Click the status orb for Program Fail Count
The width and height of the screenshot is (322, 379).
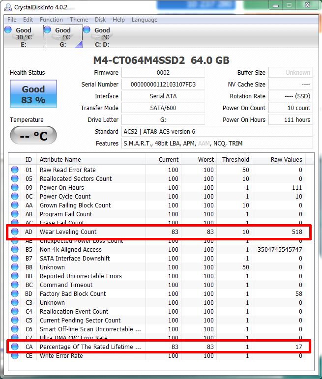15,214
